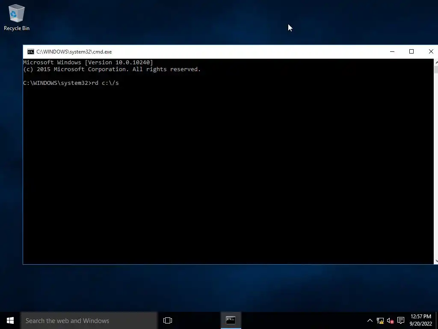This screenshot has width=438, height=329.
Task: Close the cmd.exe window
Action: click(x=431, y=52)
